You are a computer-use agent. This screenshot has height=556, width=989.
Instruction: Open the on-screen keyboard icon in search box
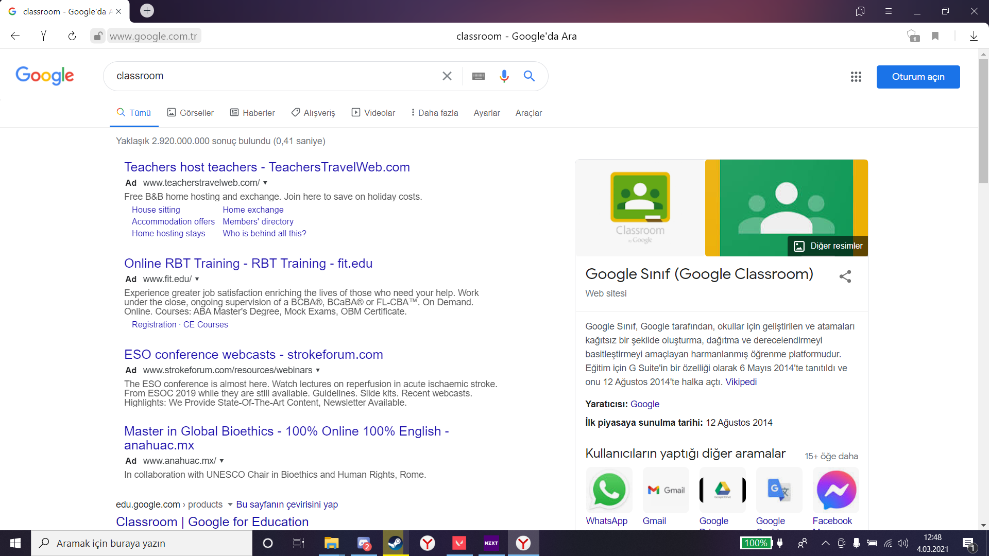[x=479, y=76]
